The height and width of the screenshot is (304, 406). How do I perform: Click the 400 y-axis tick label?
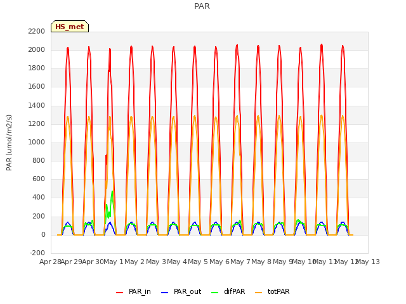tap(39, 197)
